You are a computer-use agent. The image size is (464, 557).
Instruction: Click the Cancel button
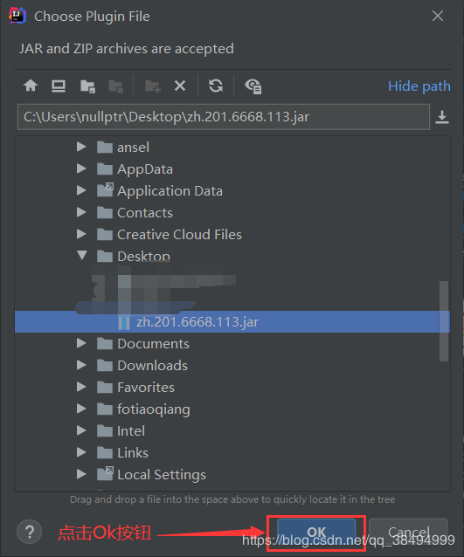tap(408, 533)
